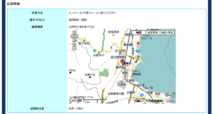Image resolution: width=214 pixels, height=114 pixels.
Task: Click the 三井寺 temple label on the map
Action: click(121, 84)
